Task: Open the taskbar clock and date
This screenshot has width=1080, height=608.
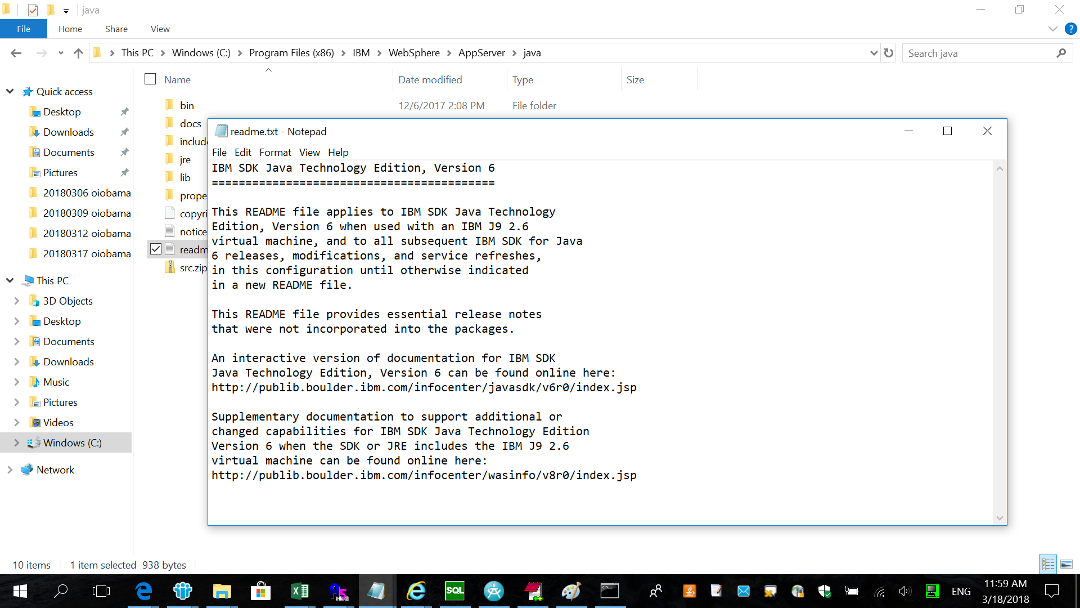Action: point(1006,591)
